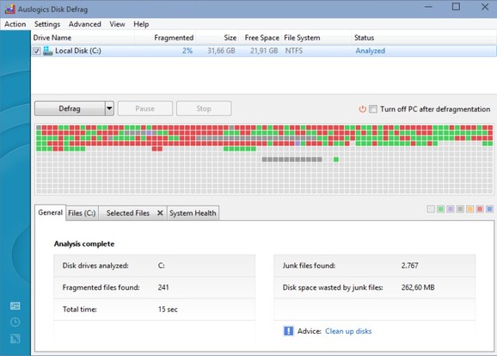Click the 21,91 GB free space value
The width and height of the screenshot is (497, 356).
264,51
